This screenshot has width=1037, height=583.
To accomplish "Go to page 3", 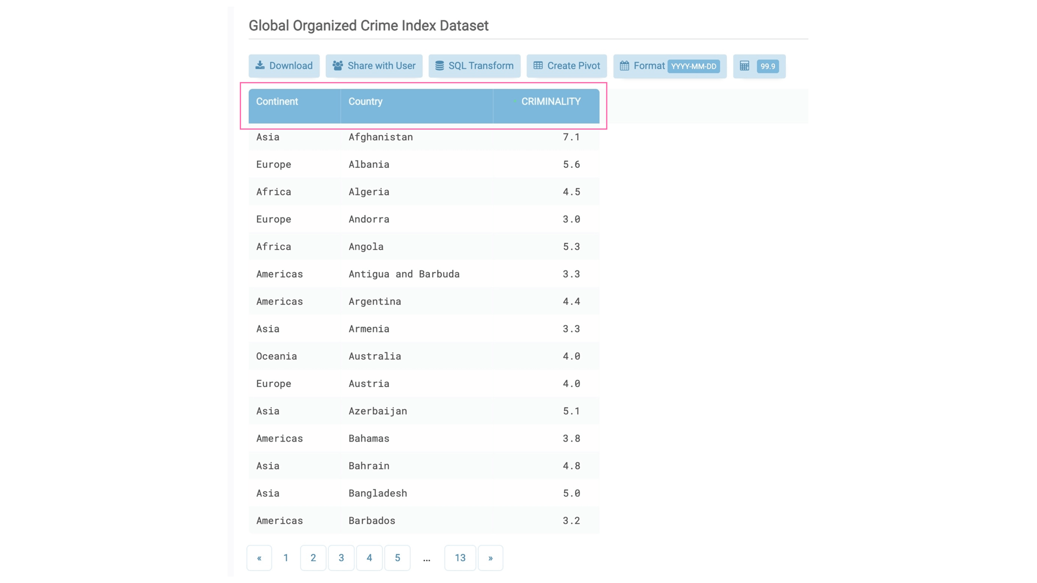I will [341, 558].
